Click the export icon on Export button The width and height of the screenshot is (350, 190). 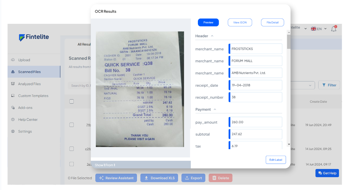(x=187, y=178)
